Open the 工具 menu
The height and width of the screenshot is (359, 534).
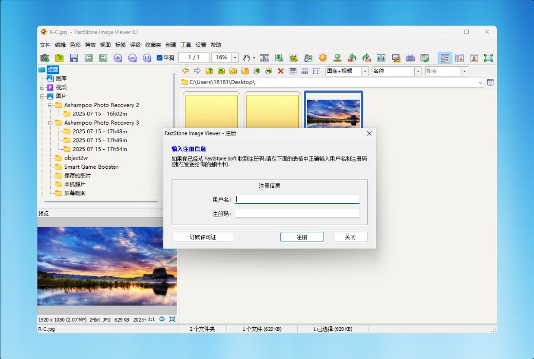[x=185, y=45]
